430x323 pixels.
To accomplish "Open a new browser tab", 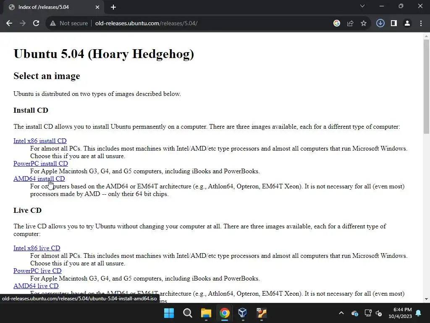I will (x=113, y=7).
